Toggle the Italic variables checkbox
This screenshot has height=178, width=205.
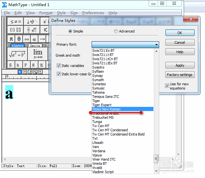[x=59, y=65]
